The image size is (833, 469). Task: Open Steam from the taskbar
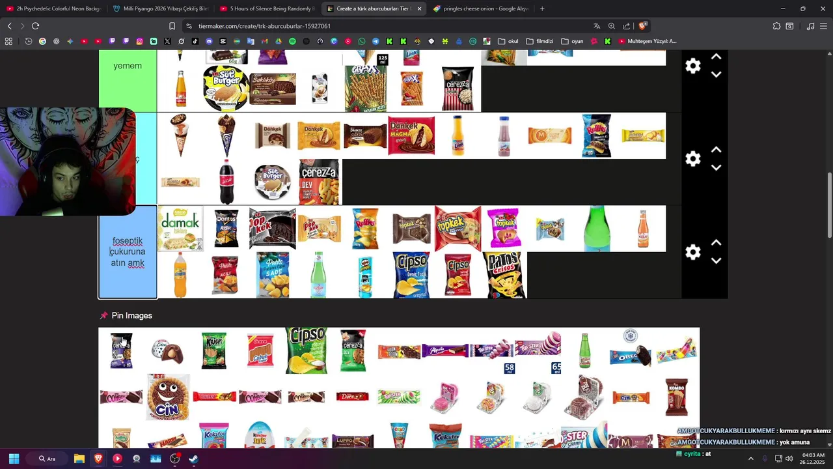(193, 459)
